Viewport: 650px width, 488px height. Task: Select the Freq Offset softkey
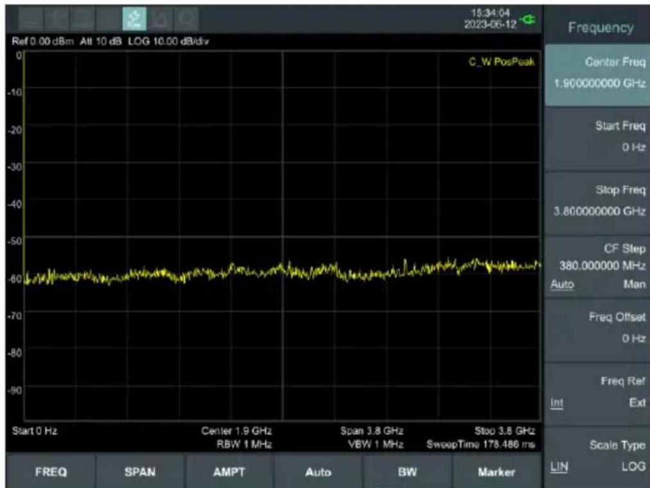(x=597, y=329)
